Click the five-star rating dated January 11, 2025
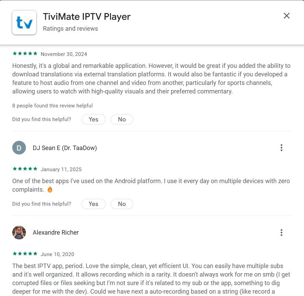The image size is (304, 296). pyautogui.click(x=25, y=169)
